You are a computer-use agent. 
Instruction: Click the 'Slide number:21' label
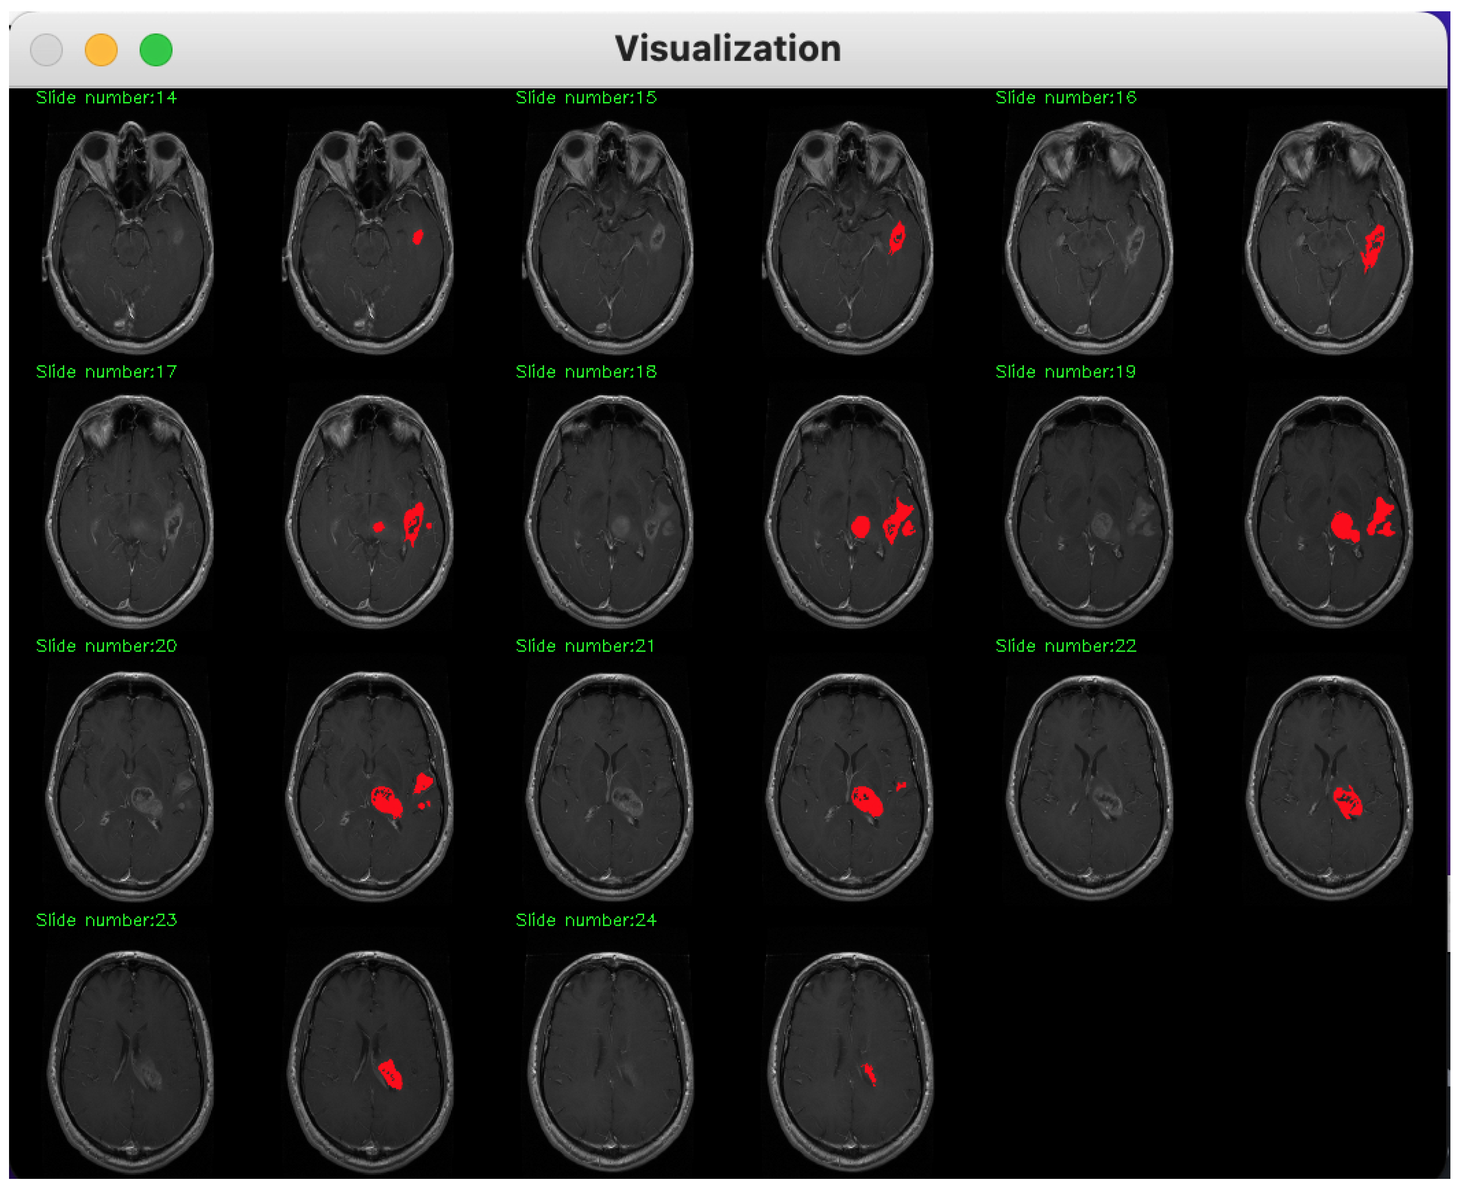click(x=585, y=646)
